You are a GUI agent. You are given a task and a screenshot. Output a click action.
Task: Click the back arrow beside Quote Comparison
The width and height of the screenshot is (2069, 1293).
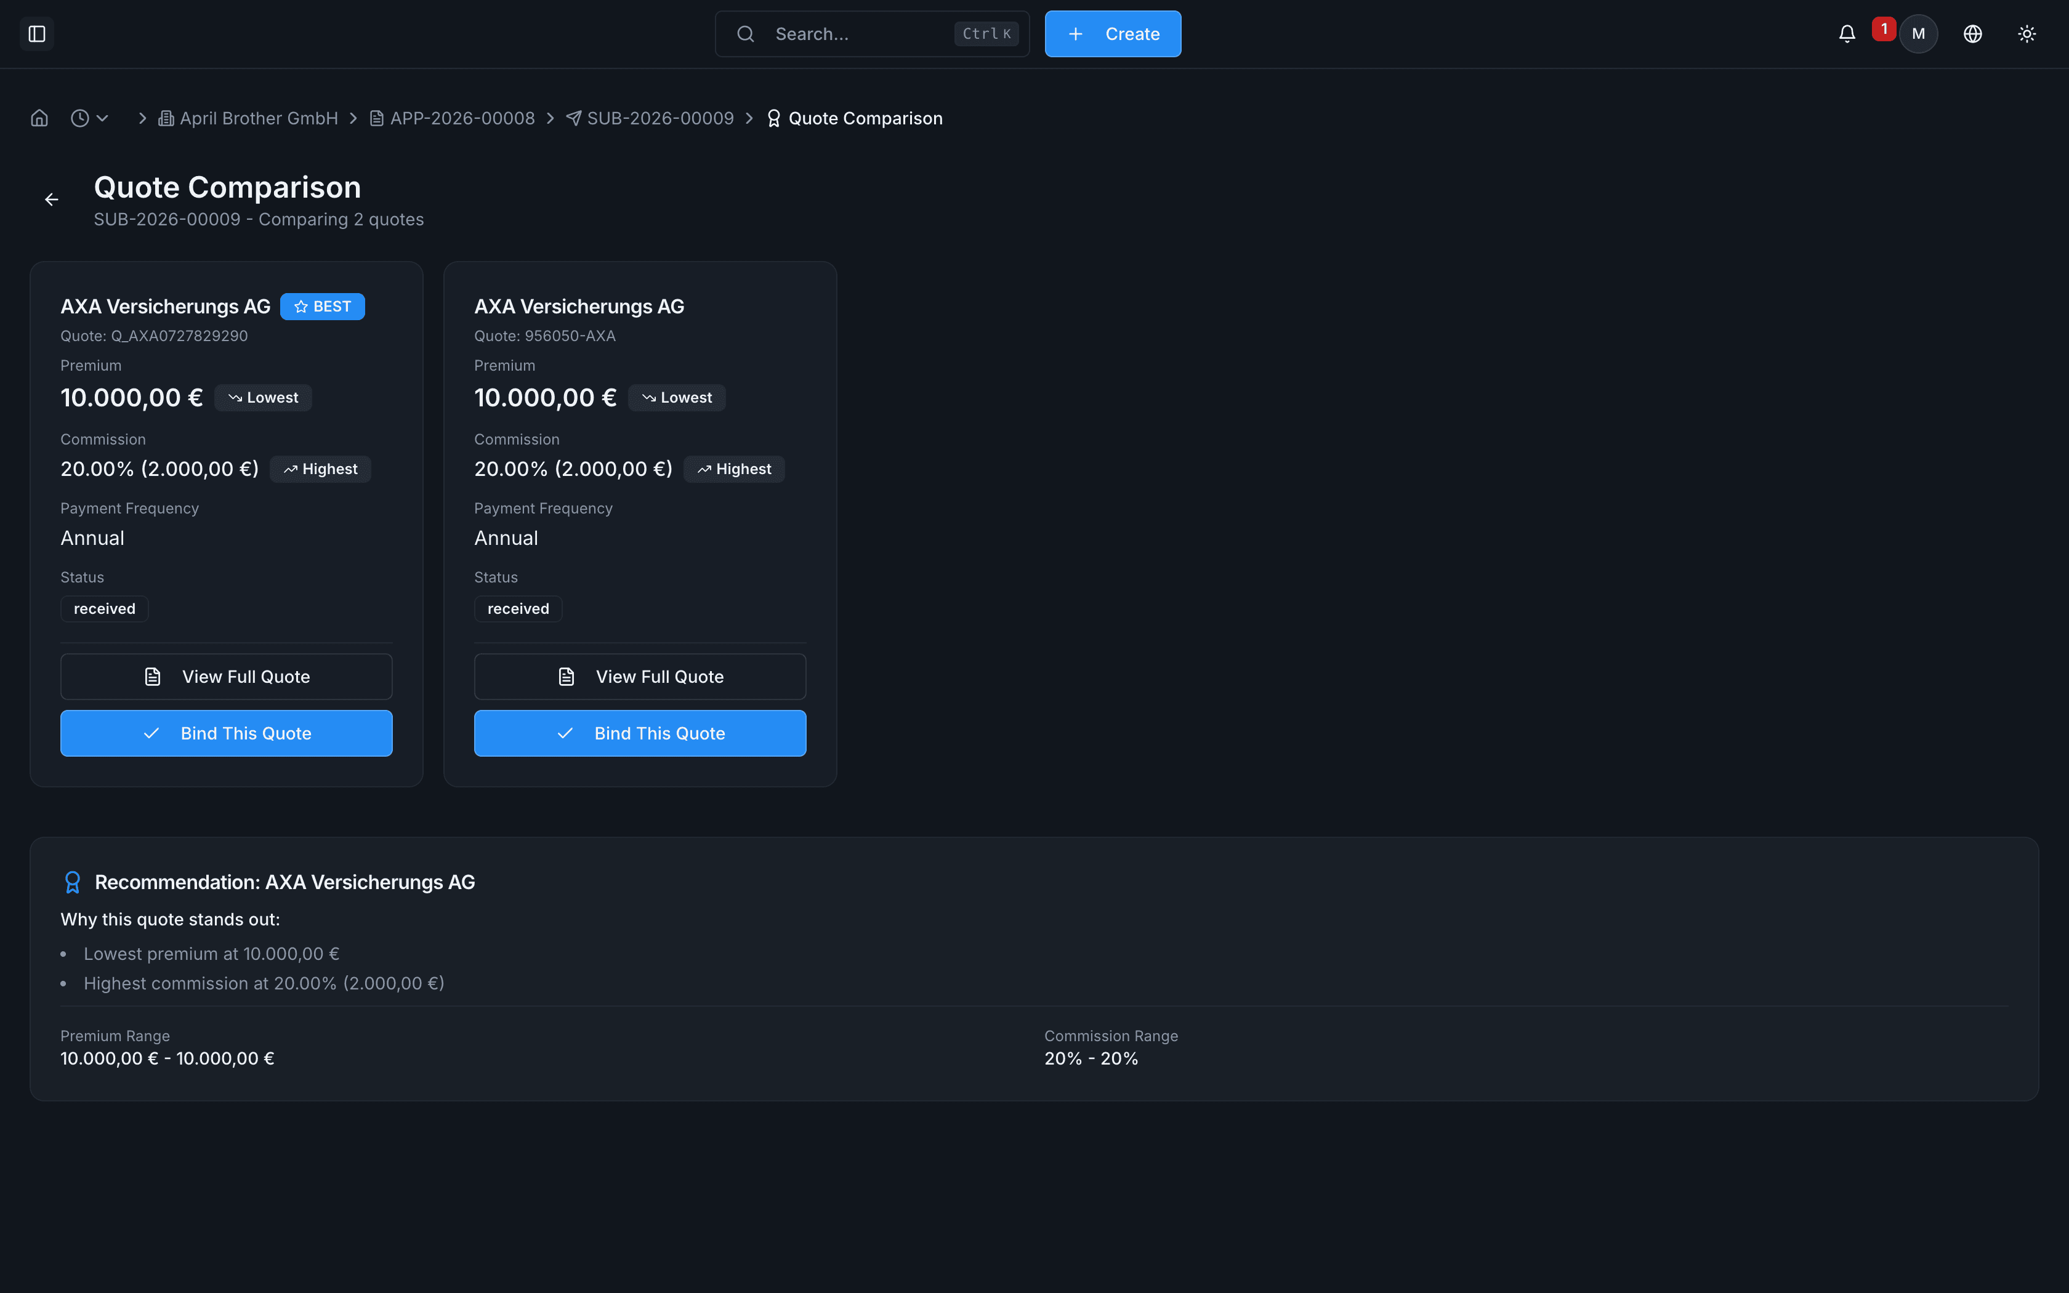pos(51,199)
